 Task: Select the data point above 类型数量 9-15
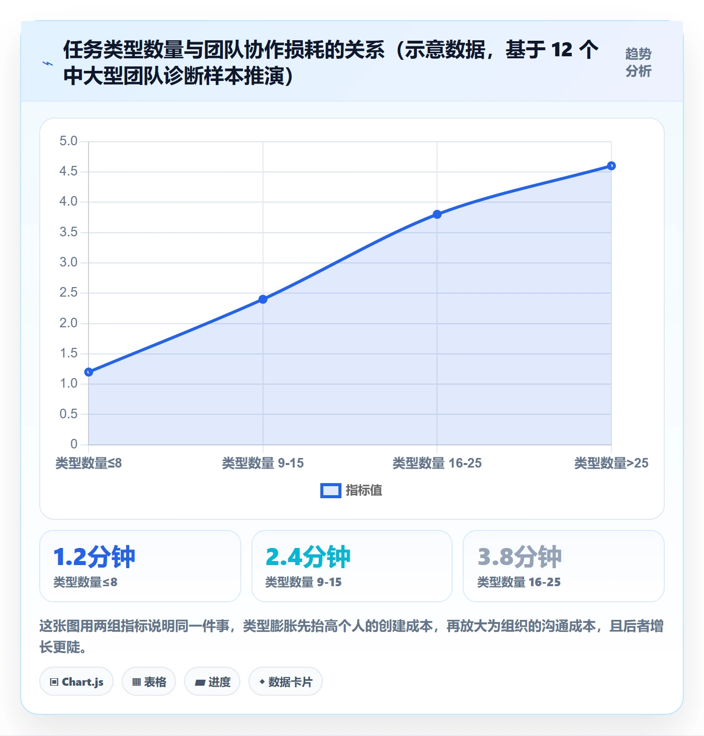tap(263, 299)
